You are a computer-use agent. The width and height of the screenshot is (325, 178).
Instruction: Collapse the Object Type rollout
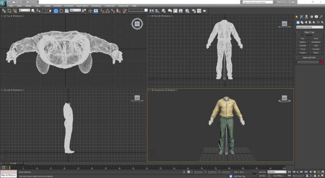309,32
